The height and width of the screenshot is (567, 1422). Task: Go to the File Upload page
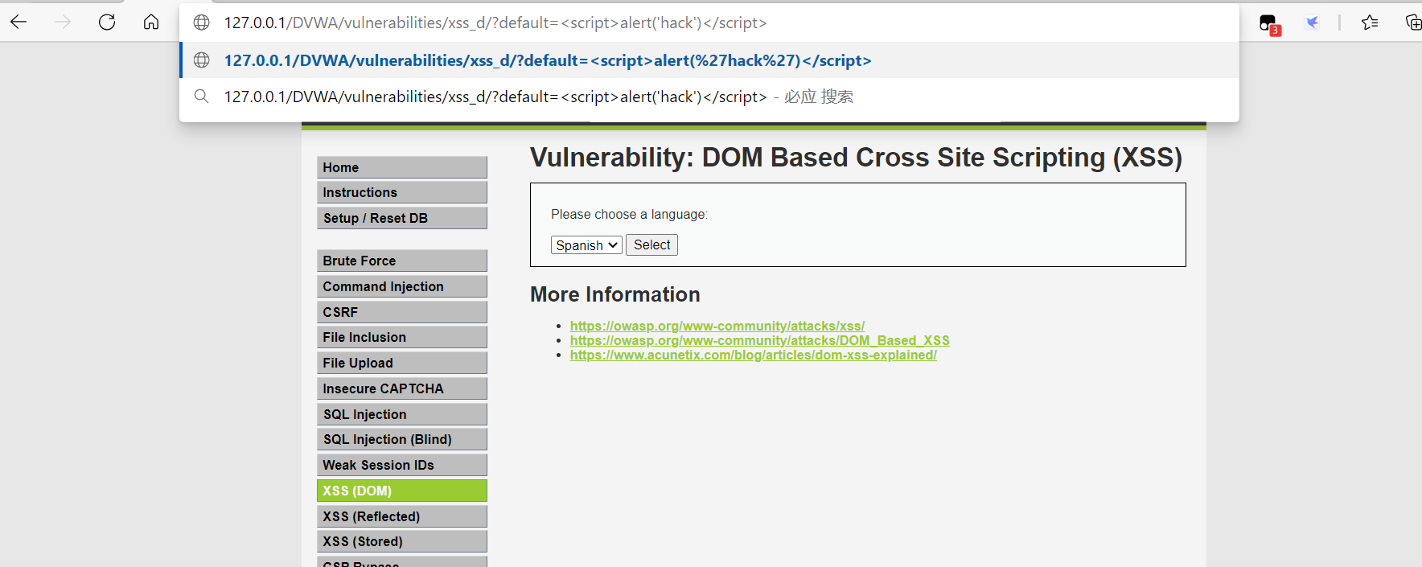[402, 363]
